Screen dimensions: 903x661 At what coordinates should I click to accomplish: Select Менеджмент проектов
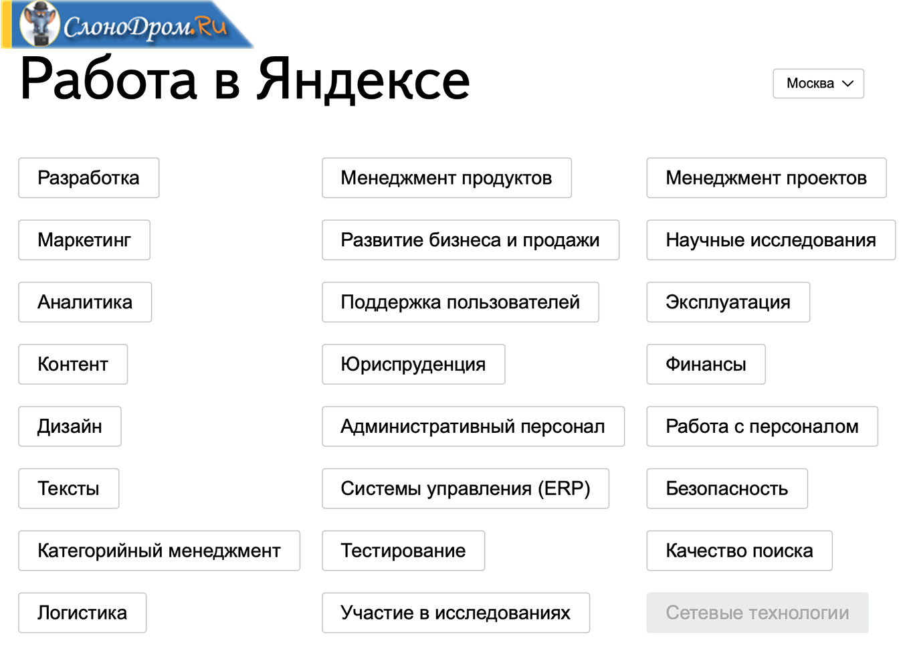(767, 178)
